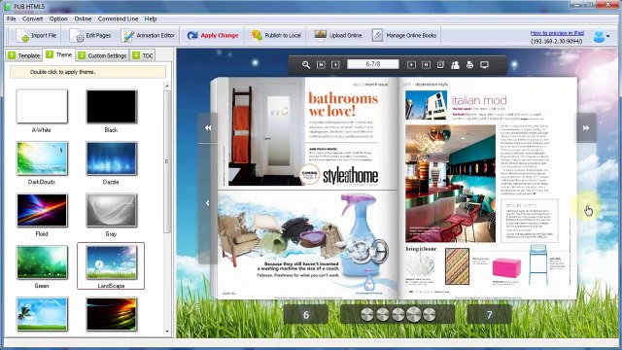Click the right italian mod page
The image size is (622, 350).
pyautogui.click(x=488, y=188)
